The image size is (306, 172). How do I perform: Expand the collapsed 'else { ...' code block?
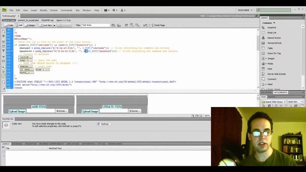(43, 69)
